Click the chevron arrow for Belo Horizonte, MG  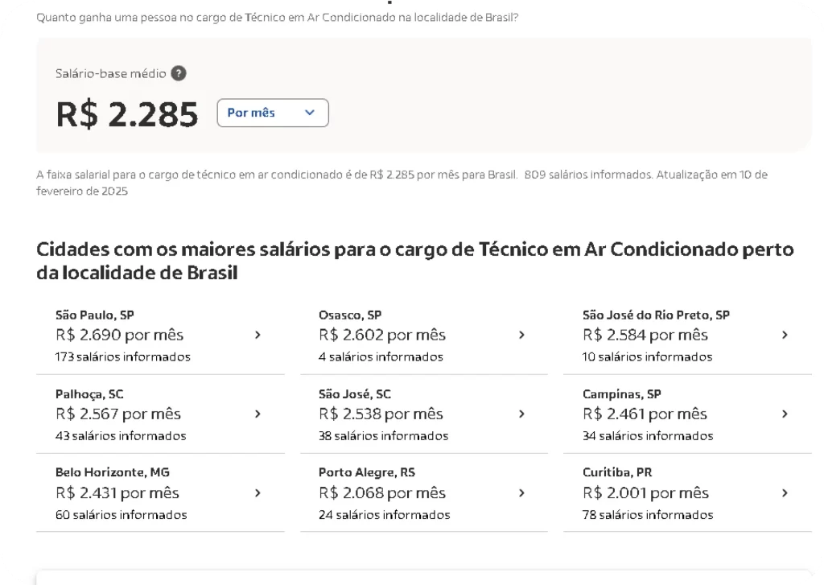pyautogui.click(x=257, y=492)
